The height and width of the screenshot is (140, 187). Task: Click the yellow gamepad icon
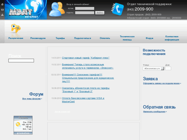pyautogui.click(x=16, y=28)
